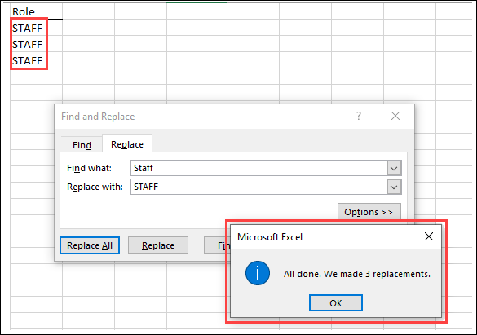This screenshot has width=477, height=335.
Task: Close the Find and Replace dialog
Action: coord(395,116)
